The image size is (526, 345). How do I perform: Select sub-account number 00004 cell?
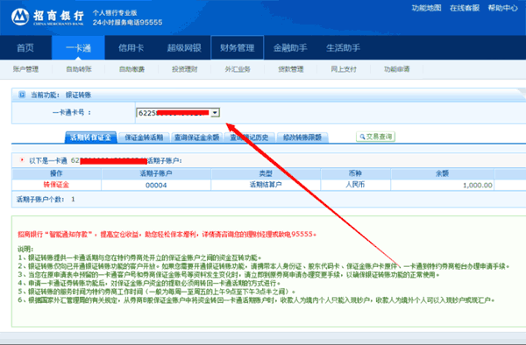[156, 186]
